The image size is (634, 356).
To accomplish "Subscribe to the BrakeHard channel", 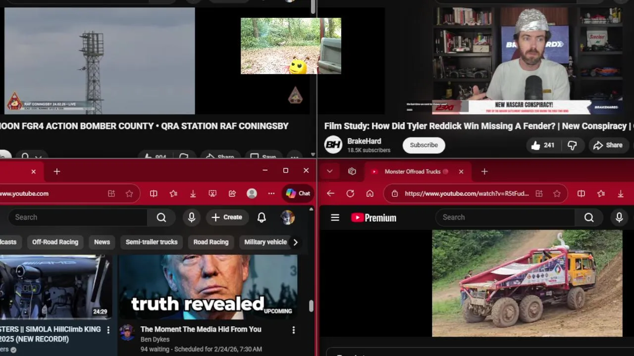I will 423,145.
